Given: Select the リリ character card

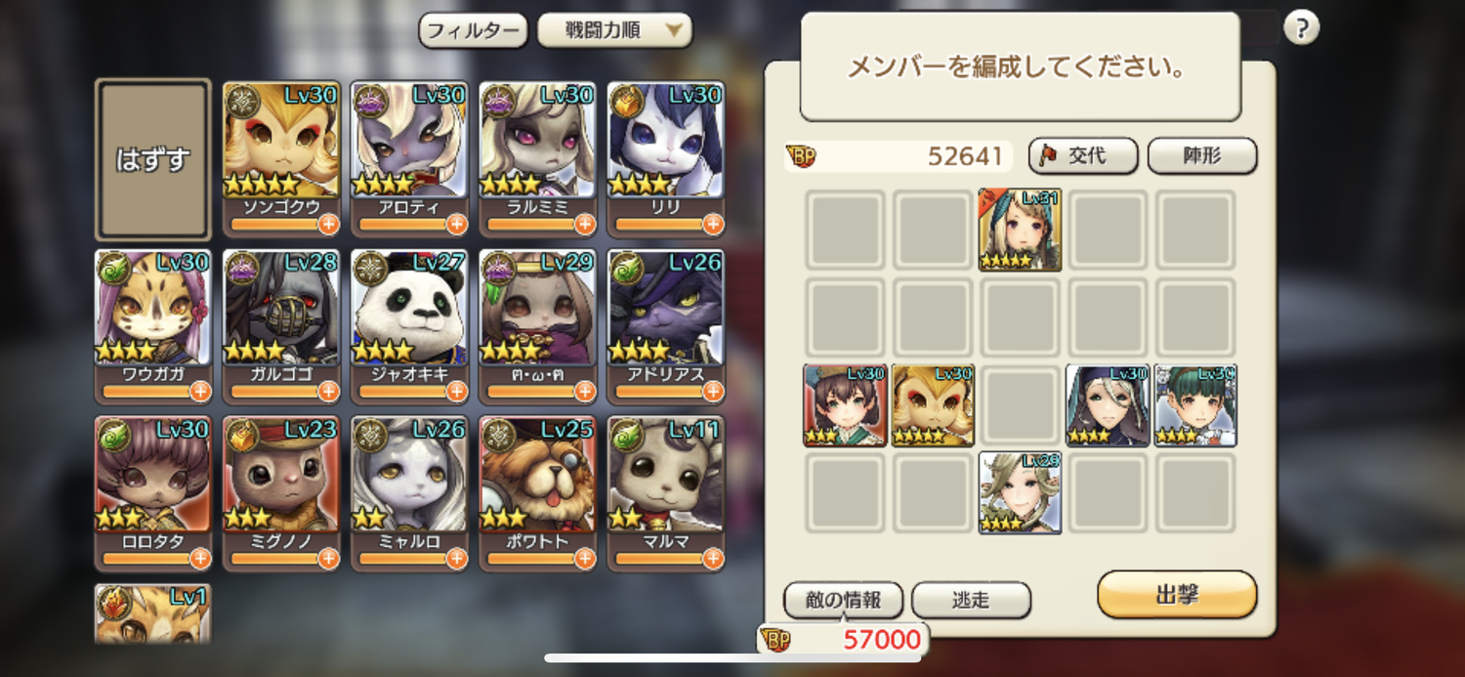Looking at the screenshot, I should [666, 159].
